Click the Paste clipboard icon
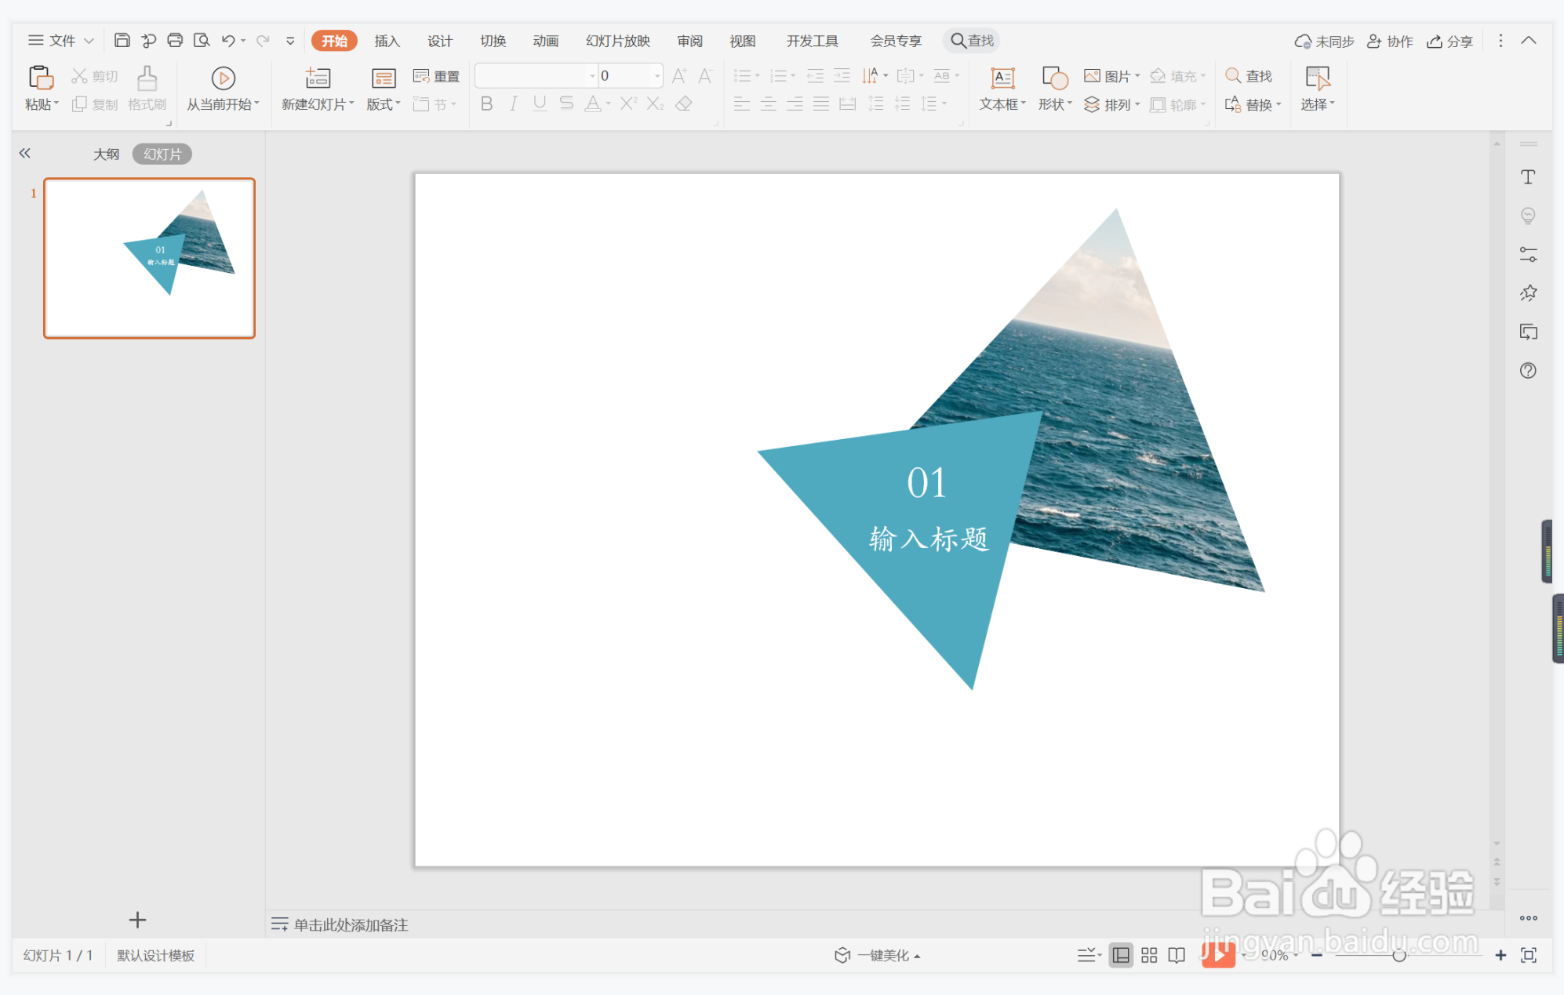1564x995 pixels. [41, 78]
